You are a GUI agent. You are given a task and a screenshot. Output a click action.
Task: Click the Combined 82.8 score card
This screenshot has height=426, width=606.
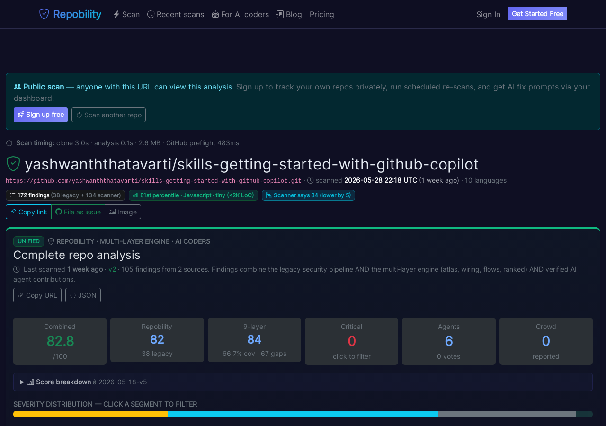(60, 341)
